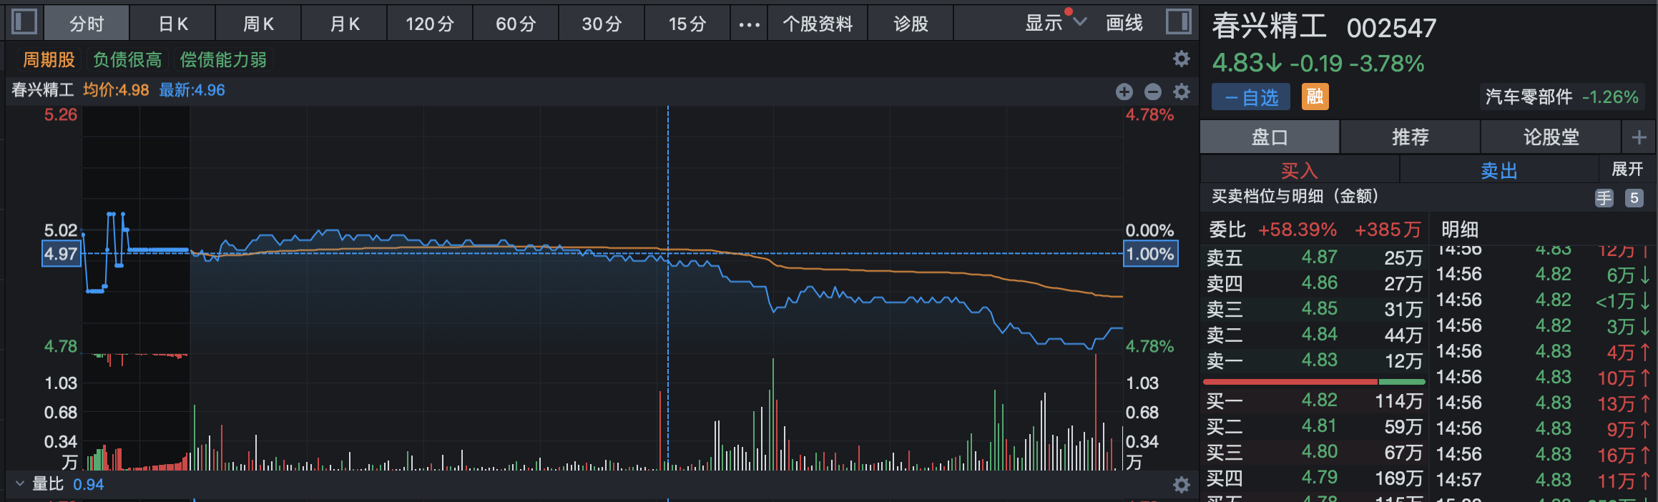Collapse the 量比 indicator panel
Image resolution: width=1658 pixels, height=502 pixels.
tap(20, 484)
